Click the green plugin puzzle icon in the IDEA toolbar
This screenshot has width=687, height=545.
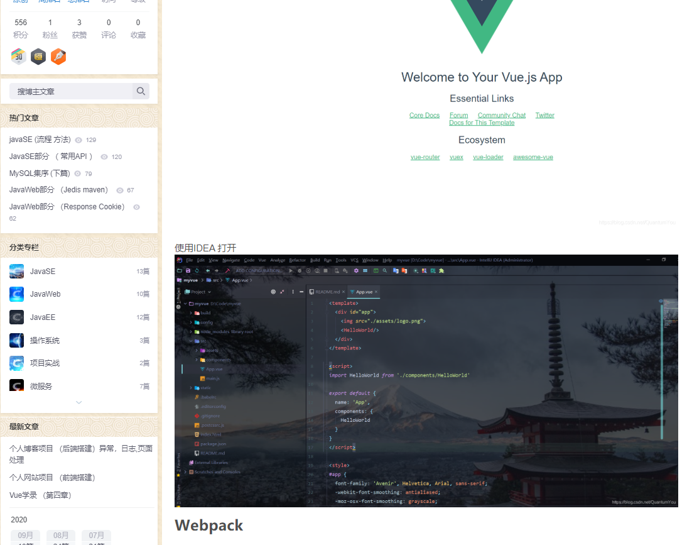(441, 270)
